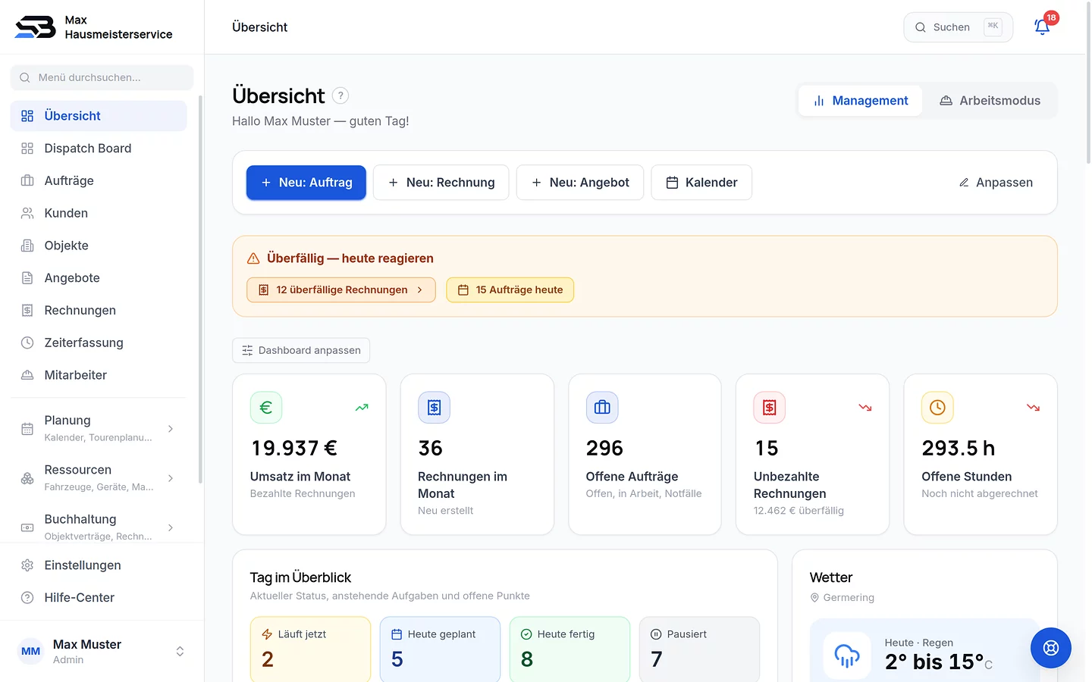Click the Menü durchsuchen search field

tap(102, 77)
